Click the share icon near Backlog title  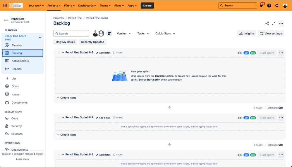click(x=267, y=23)
